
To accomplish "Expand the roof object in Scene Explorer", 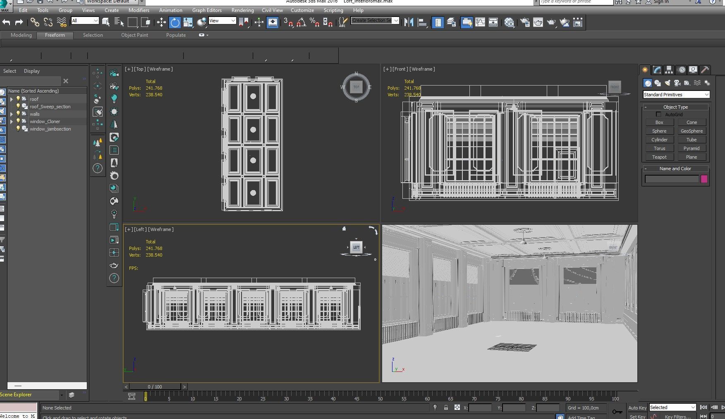I will click(x=12, y=99).
